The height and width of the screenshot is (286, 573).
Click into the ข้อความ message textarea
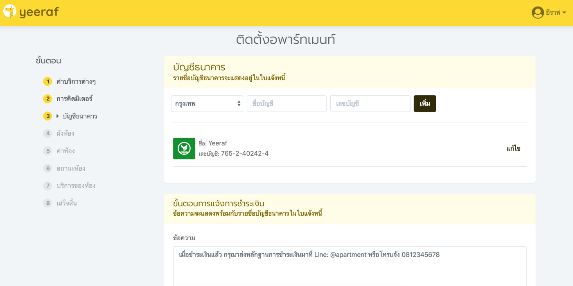[x=350, y=266]
